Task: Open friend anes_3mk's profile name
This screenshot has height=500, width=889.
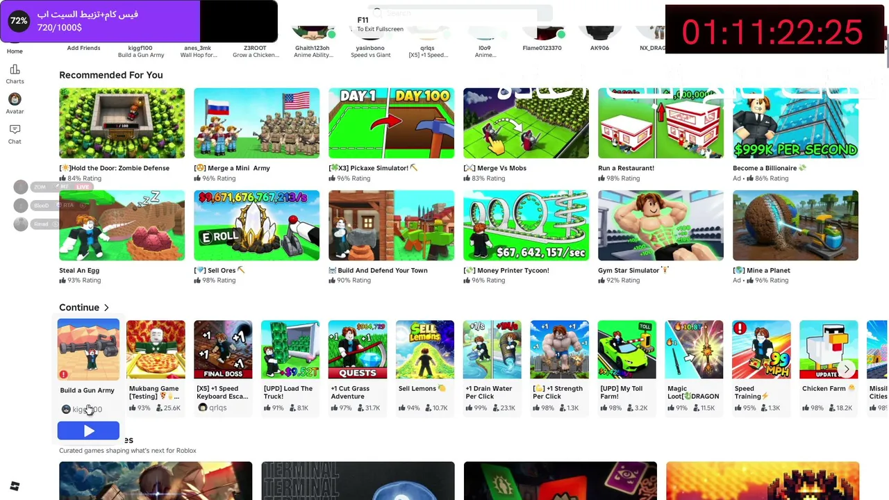Action: 197,48
